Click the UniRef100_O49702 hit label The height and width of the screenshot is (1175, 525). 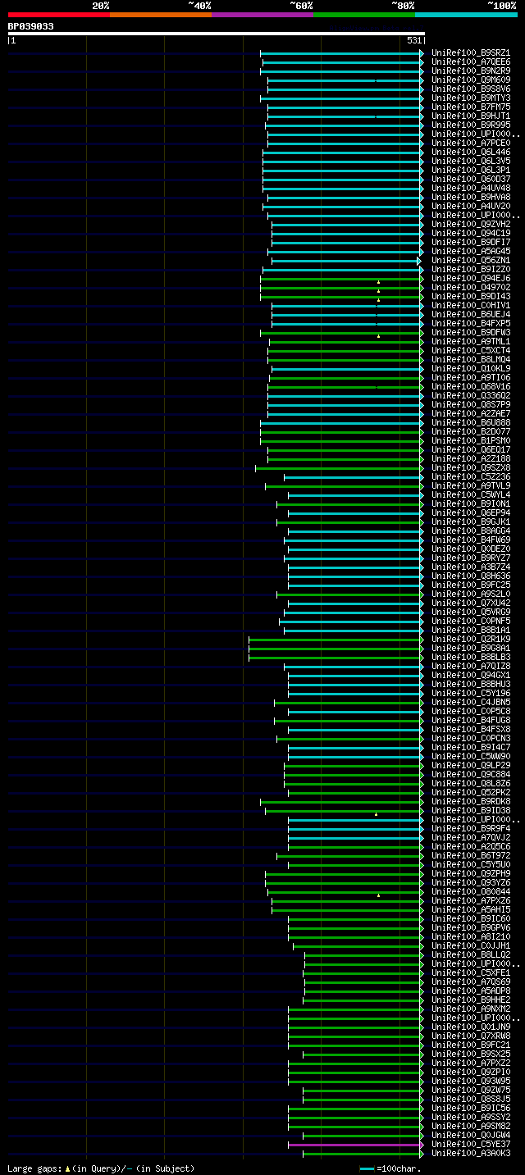(471, 287)
